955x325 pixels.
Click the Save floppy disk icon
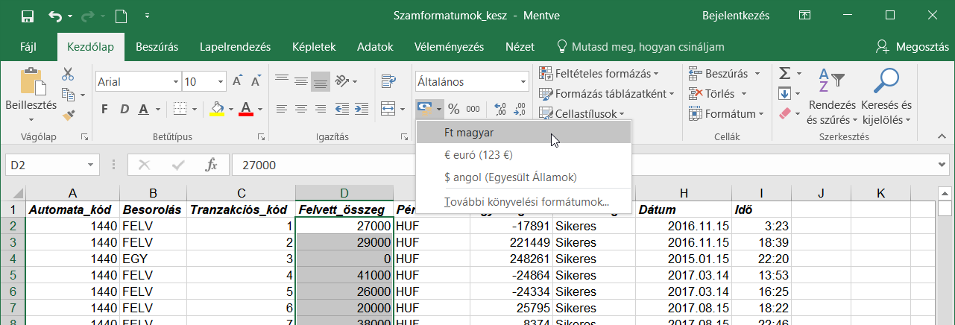[x=28, y=15]
